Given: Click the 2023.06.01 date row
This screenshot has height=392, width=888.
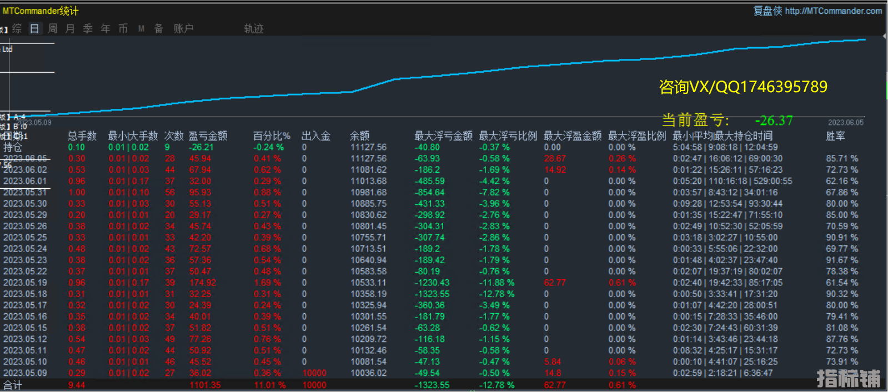Looking at the screenshot, I should [26, 181].
